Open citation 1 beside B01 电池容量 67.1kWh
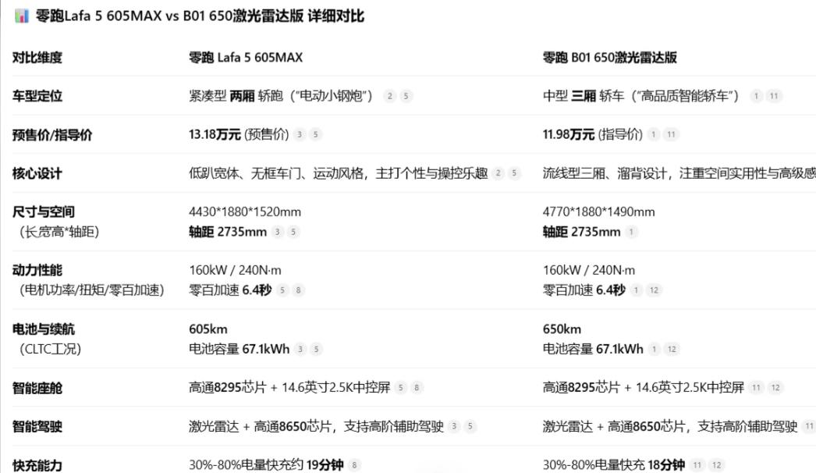The width and height of the screenshot is (816, 473). [655, 349]
